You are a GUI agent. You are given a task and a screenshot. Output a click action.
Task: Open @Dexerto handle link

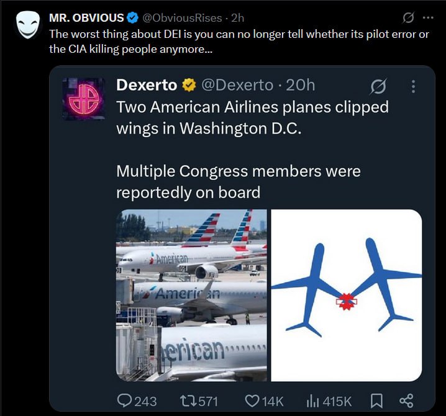[x=237, y=85]
